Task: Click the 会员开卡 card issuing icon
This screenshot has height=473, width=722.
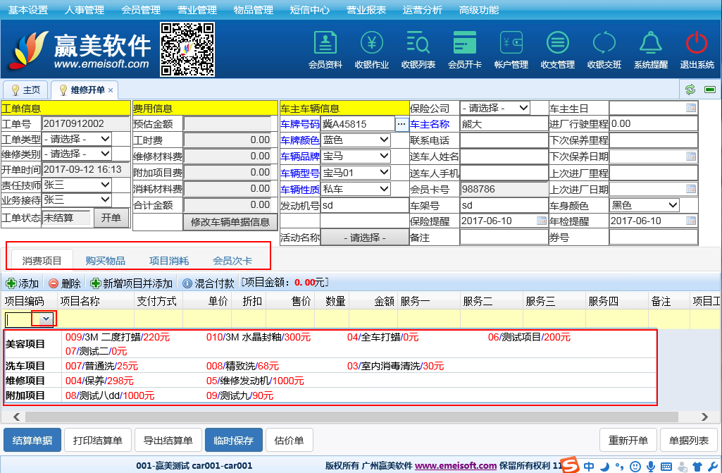Action: pos(465,49)
